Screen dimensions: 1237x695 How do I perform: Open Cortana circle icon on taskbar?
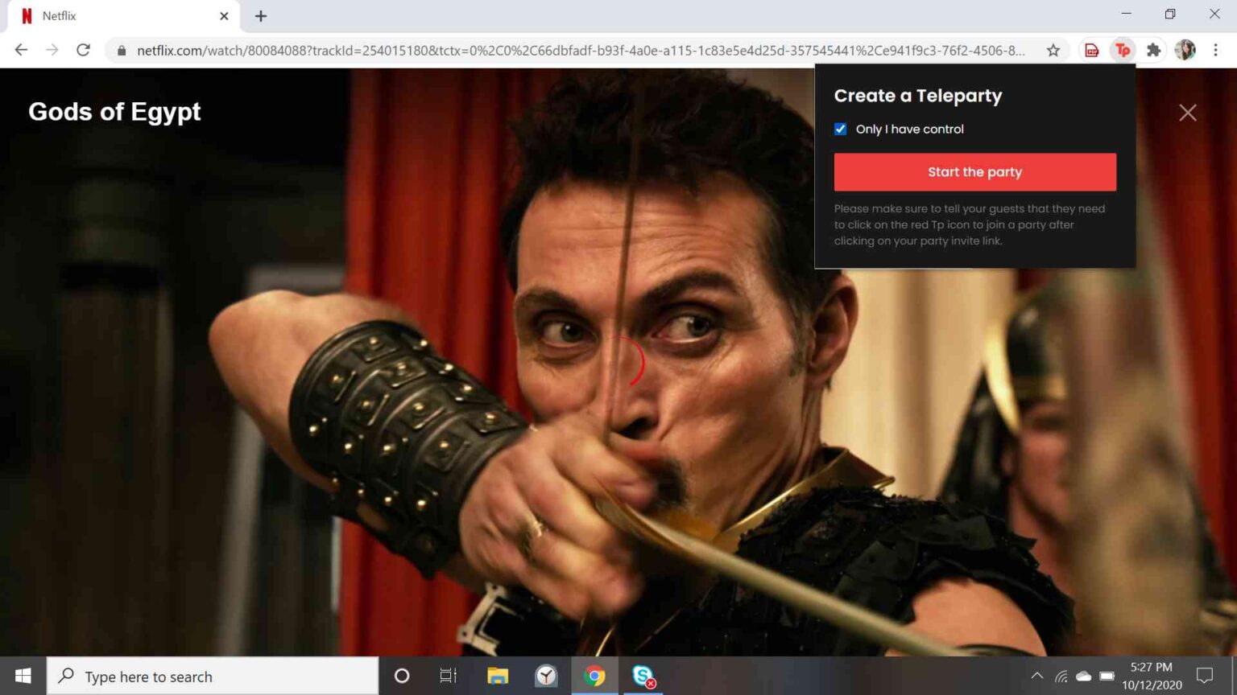(401, 676)
